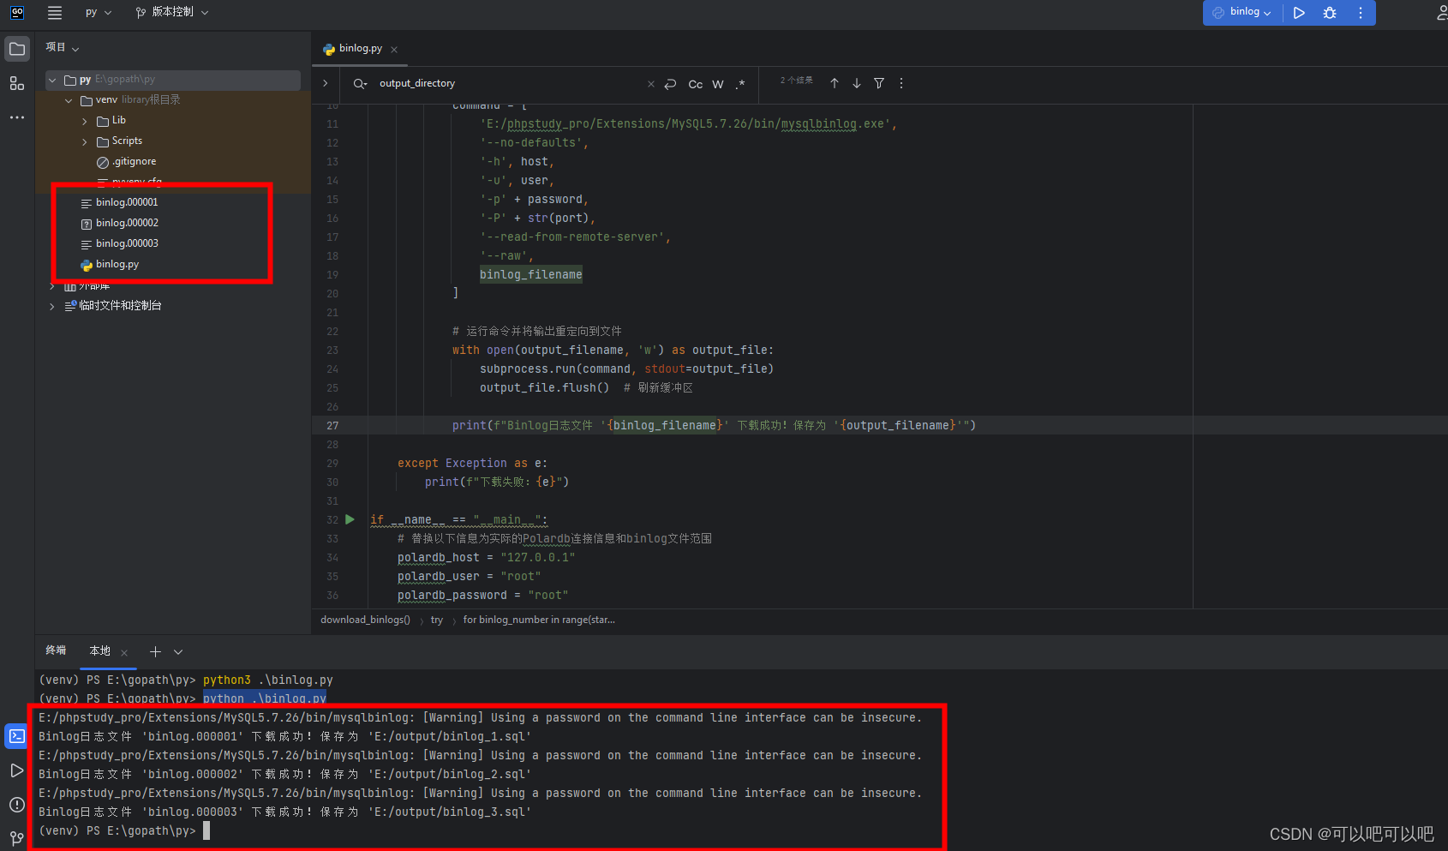
Task: Switch to the 本地 terminal tab
Action: point(99,651)
